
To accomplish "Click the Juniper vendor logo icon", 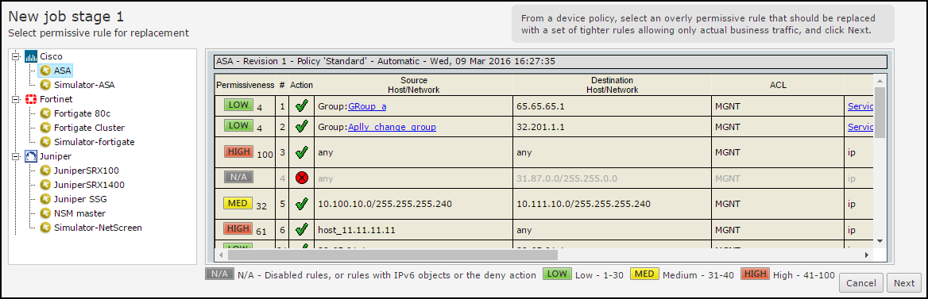I will [x=31, y=156].
